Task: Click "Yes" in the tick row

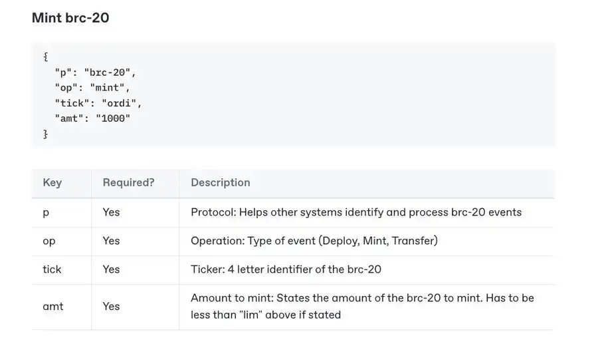Action: click(x=111, y=269)
